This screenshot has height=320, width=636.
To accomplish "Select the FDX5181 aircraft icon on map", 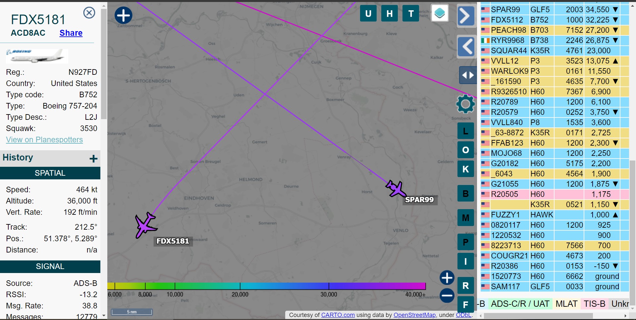I will click(x=145, y=225).
